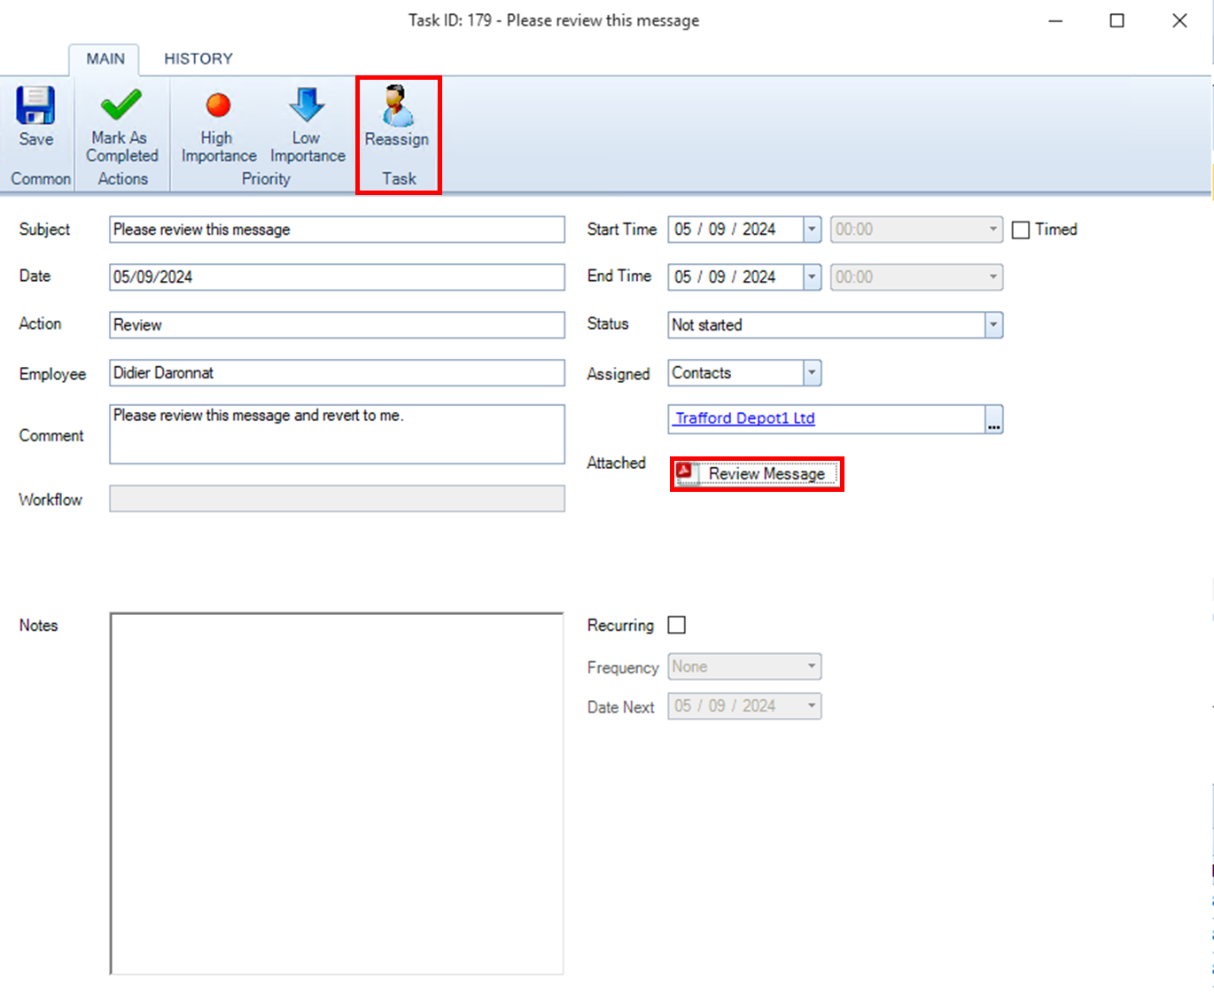The width and height of the screenshot is (1214, 997).
Task: Open the End Time hour dropdown
Action: (993, 277)
